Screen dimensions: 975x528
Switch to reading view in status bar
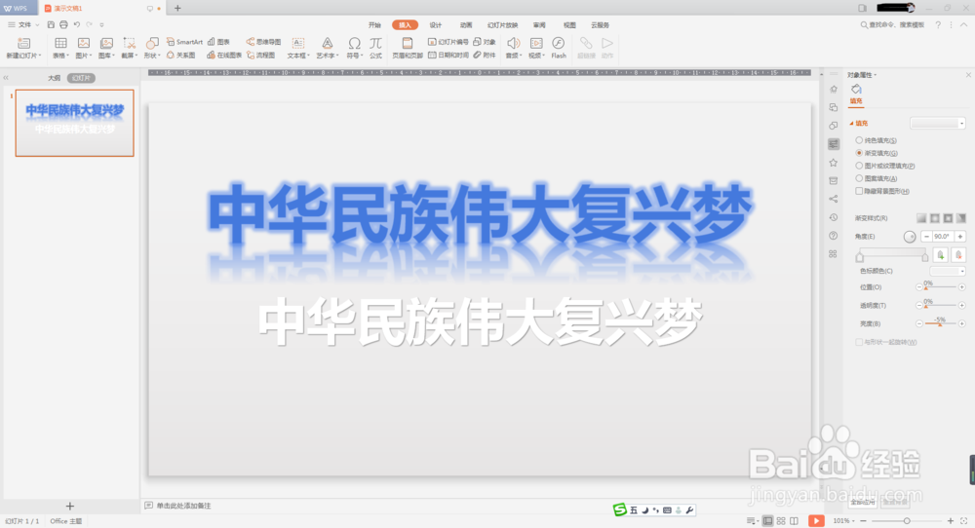[794, 520]
